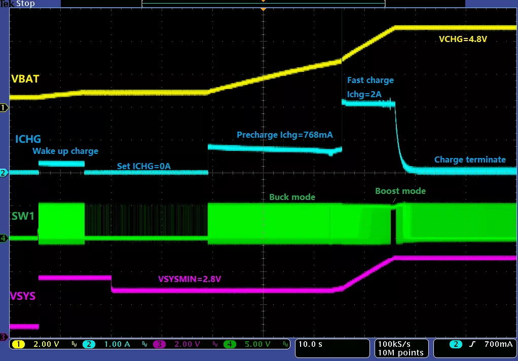Click the Wake up charge annotation
This screenshot has height=361, width=518.
click(x=65, y=151)
